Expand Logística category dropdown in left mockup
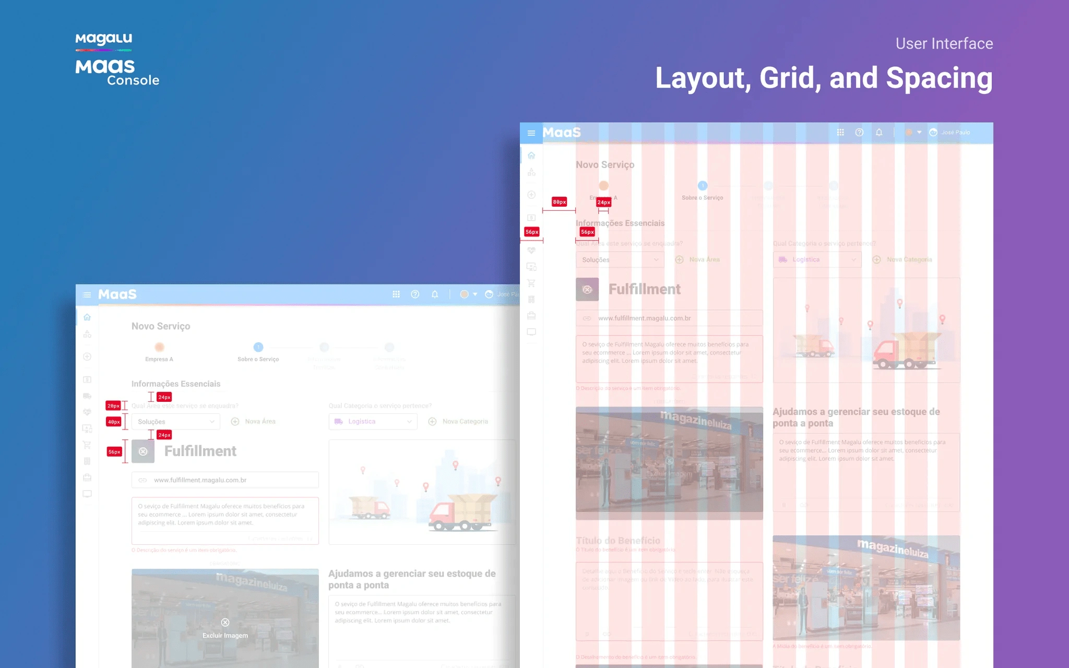The height and width of the screenshot is (668, 1069). pyautogui.click(x=373, y=422)
